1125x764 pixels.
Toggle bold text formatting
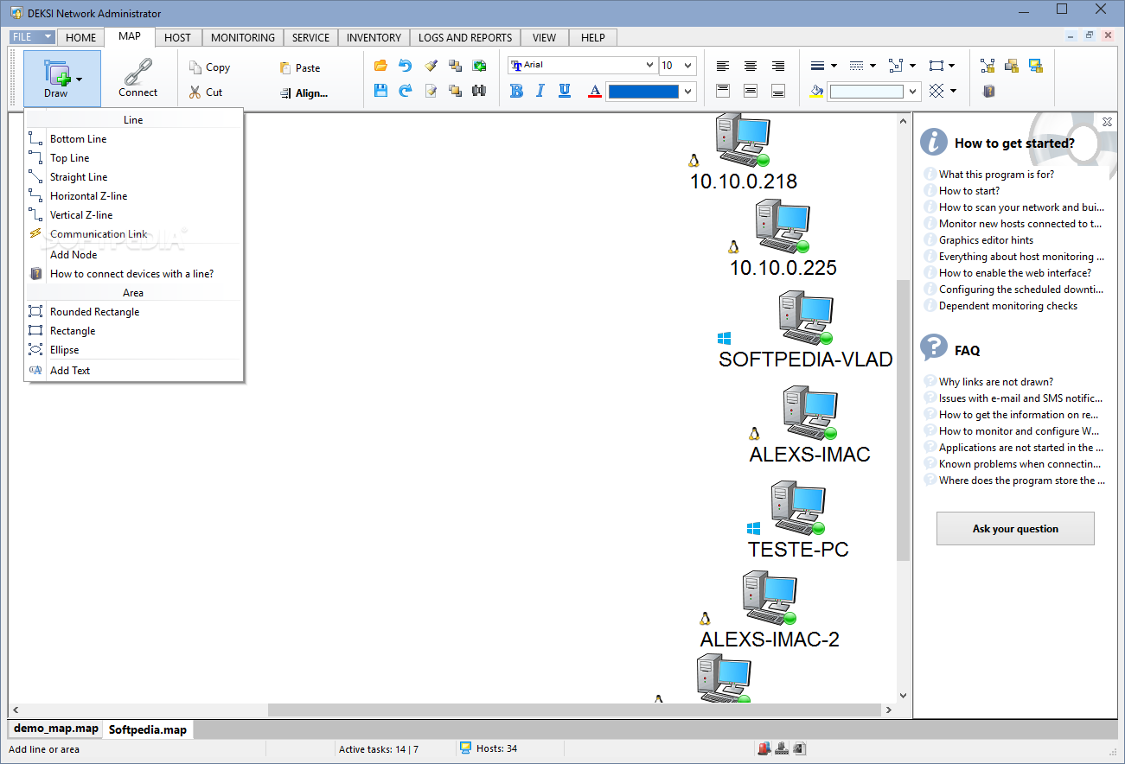517,91
